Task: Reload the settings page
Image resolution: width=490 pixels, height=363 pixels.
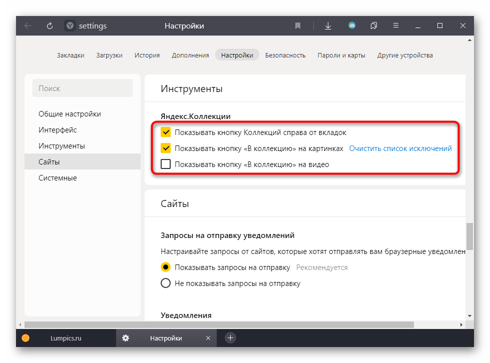Action: 50,26
